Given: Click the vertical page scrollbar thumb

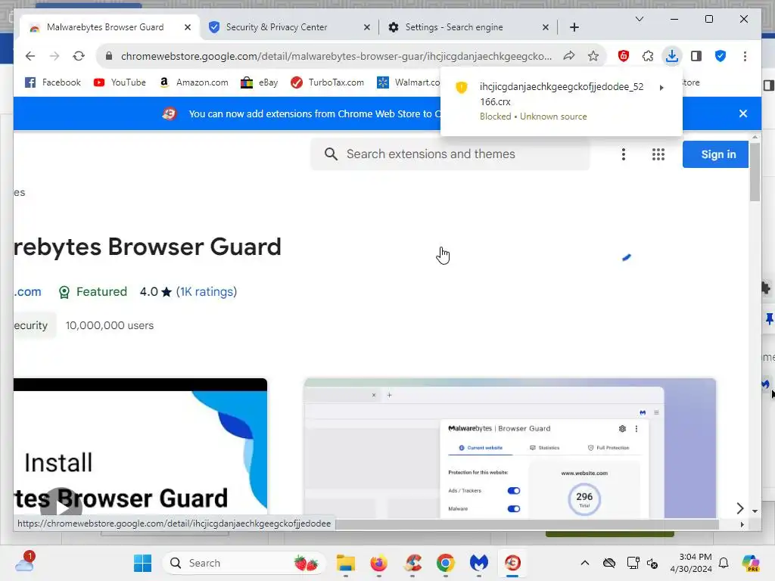Looking at the screenshot, I should pyautogui.click(x=755, y=172).
